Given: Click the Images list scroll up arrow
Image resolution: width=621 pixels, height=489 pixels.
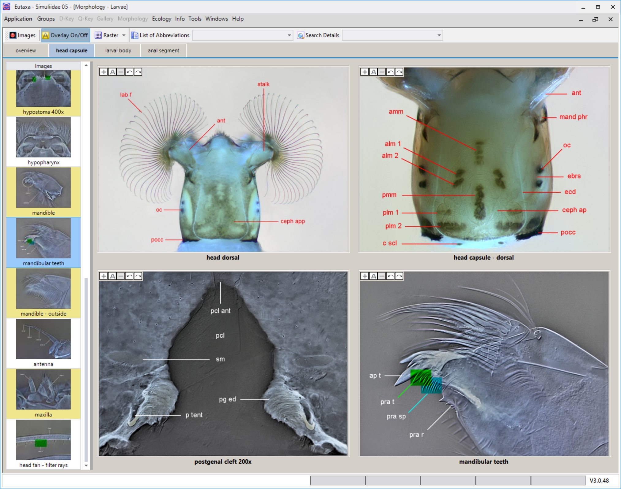Looking at the screenshot, I should (x=86, y=65).
